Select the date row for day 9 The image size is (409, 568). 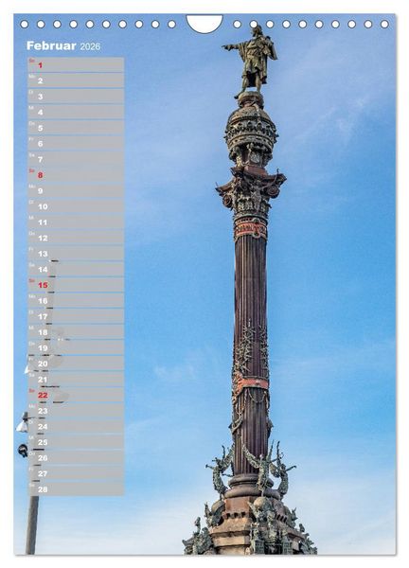76,190
